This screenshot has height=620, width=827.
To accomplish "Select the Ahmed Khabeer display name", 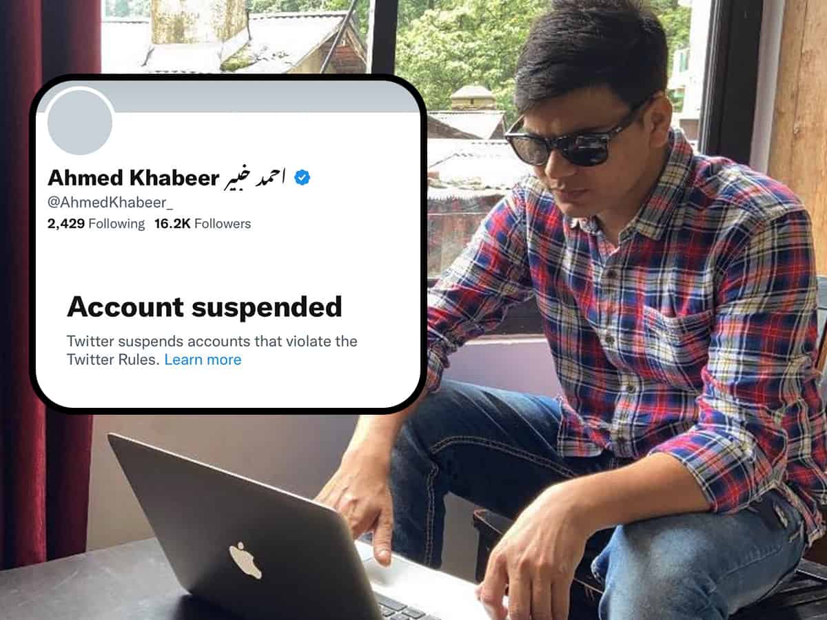I will click(x=133, y=178).
